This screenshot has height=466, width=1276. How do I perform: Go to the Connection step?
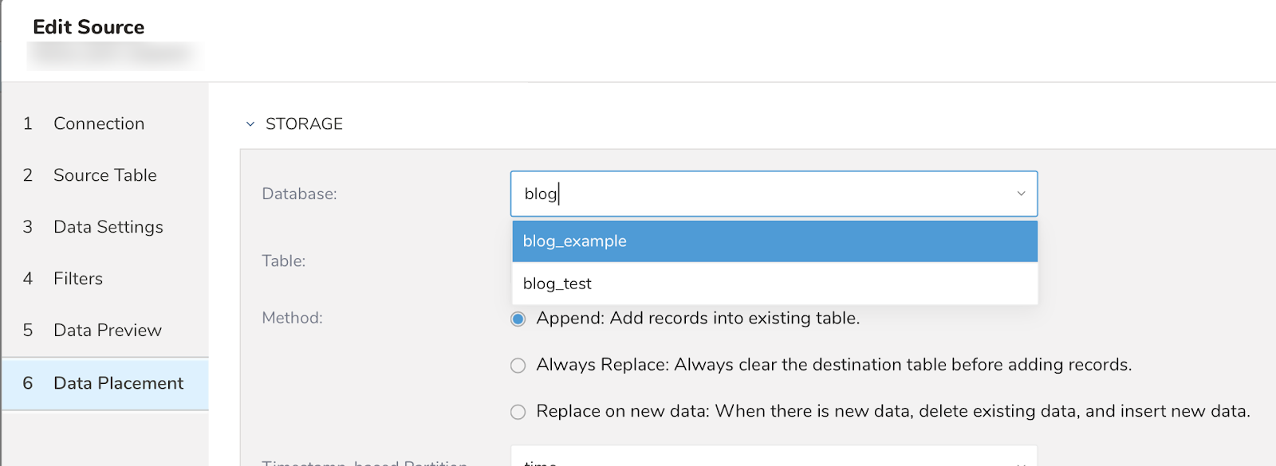[x=99, y=123]
